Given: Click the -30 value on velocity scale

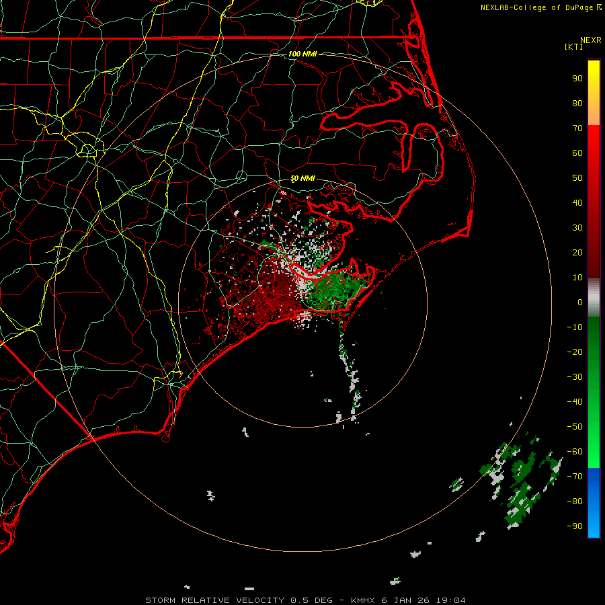Looking at the screenshot, I should tap(575, 377).
